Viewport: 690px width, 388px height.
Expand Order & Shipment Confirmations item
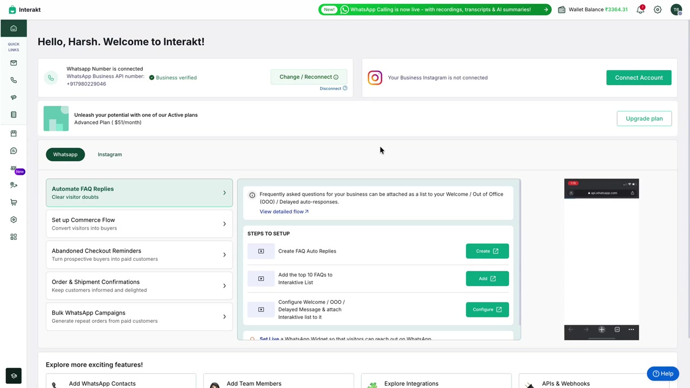139,286
